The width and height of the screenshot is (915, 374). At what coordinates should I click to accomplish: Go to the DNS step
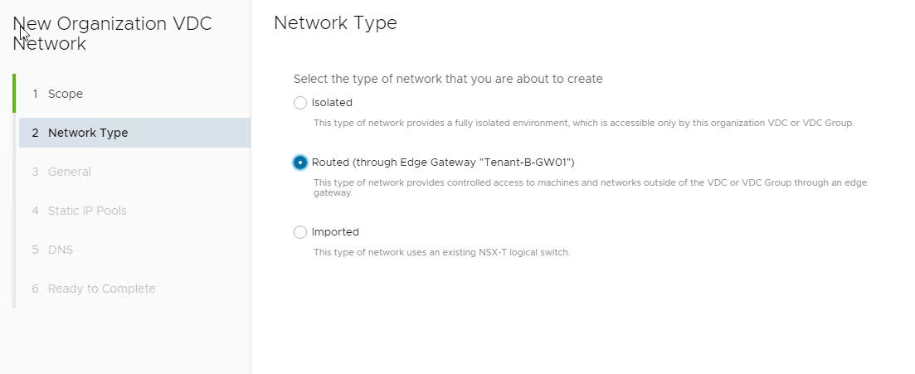(x=61, y=250)
